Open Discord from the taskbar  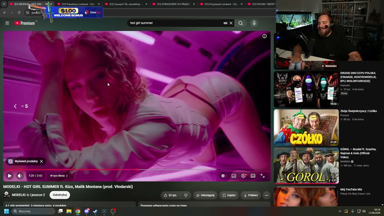pos(87,211)
